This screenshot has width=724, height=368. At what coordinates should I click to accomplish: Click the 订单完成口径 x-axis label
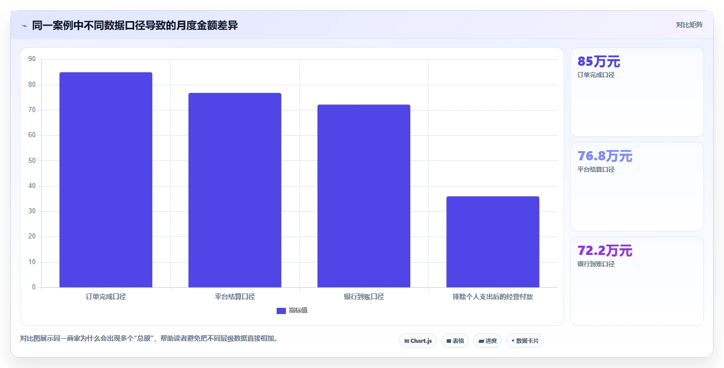point(106,297)
